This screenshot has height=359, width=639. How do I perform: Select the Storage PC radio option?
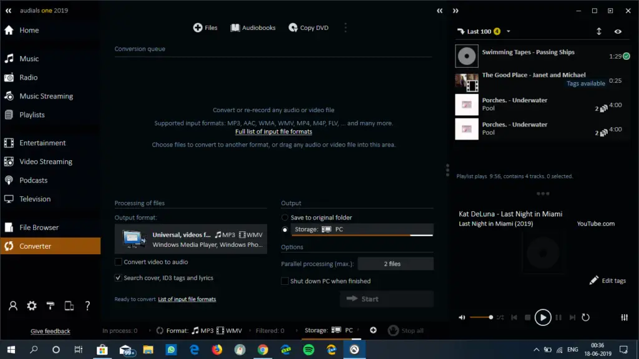285,229
